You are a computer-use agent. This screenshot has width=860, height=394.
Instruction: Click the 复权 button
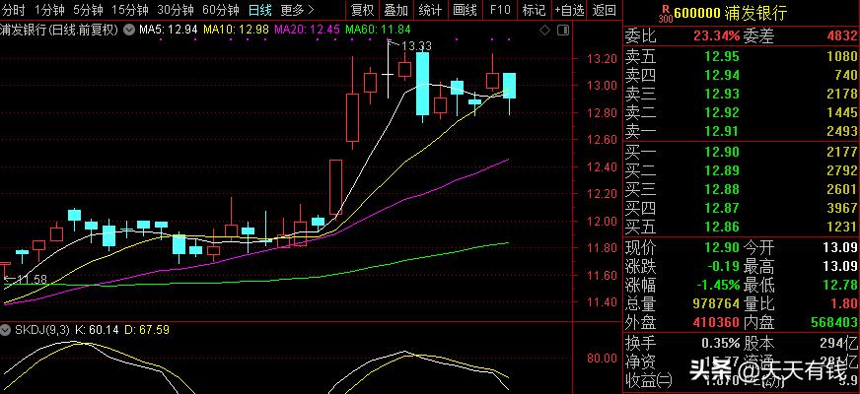click(x=362, y=9)
